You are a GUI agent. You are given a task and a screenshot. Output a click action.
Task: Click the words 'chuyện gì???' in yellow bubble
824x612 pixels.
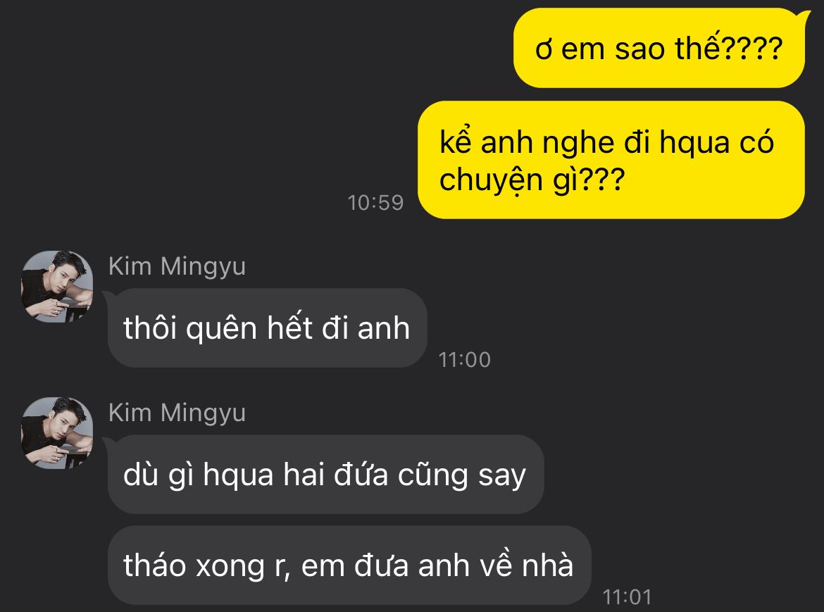(x=532, y=180)
